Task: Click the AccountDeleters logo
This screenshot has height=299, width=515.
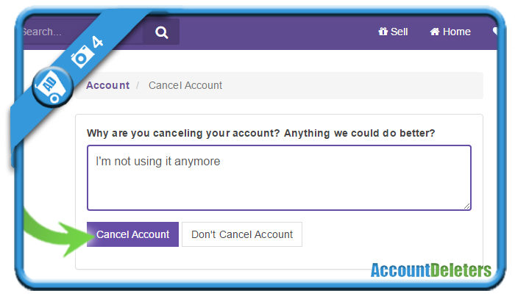Action: 431,270
